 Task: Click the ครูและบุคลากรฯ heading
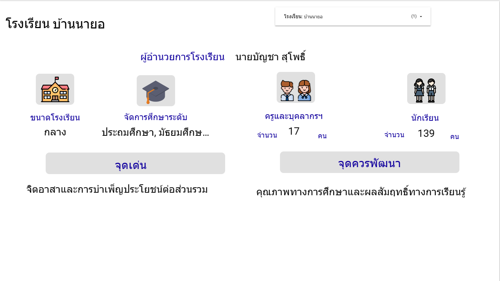(x=294, y=116)
